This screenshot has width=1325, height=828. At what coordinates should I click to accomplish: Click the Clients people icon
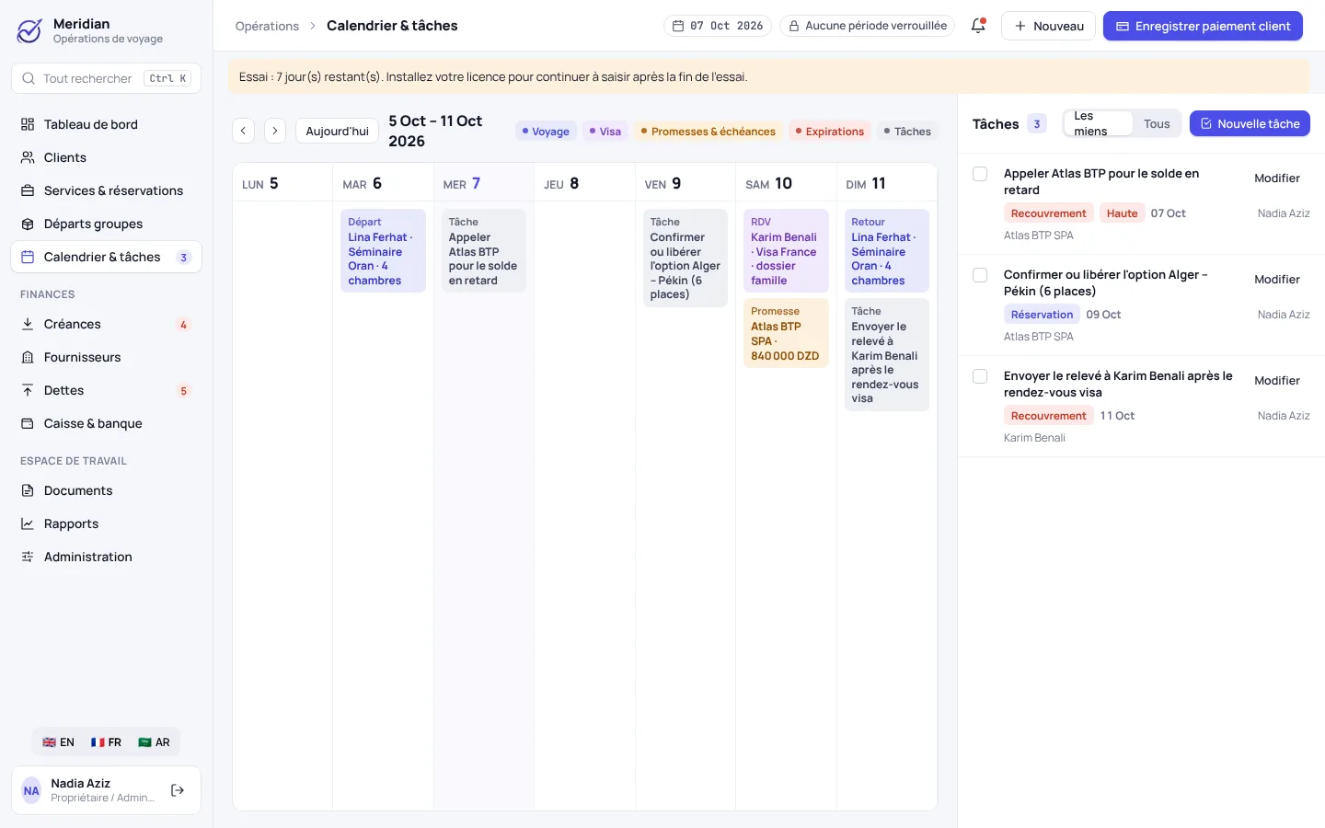(28, 157)
